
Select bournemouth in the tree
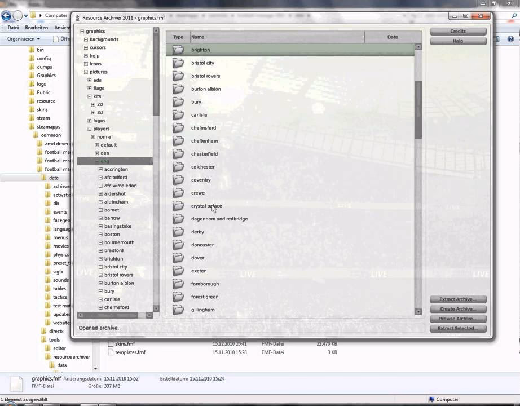pyautogui.click(x=119, y=242)
